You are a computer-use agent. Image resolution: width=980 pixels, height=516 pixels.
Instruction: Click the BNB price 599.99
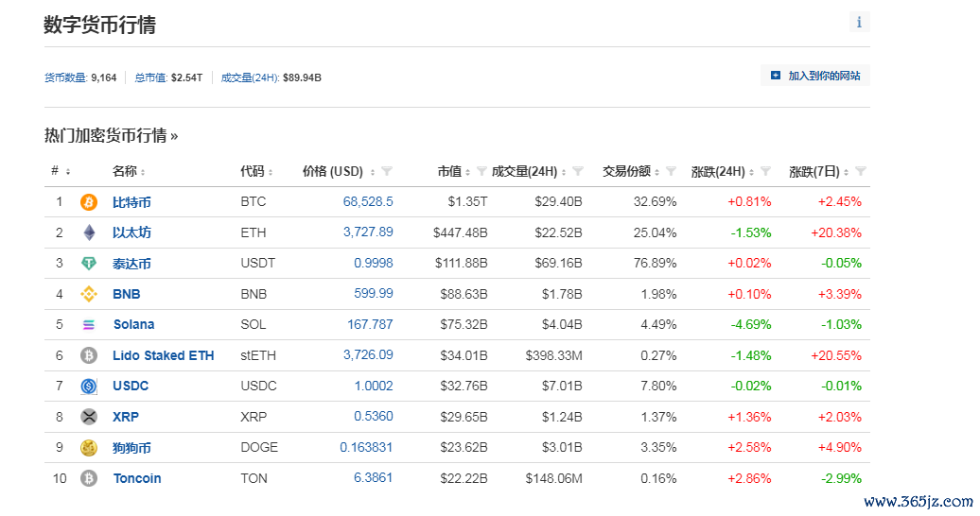(x=373, y=293)
